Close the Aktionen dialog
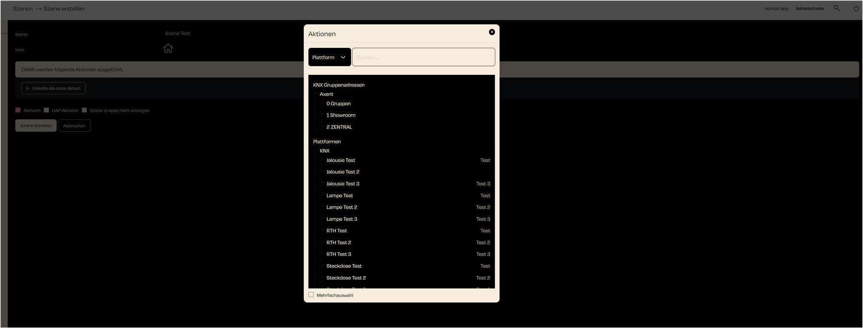Screen dimensions: 863x328 [x=491, y=32]
